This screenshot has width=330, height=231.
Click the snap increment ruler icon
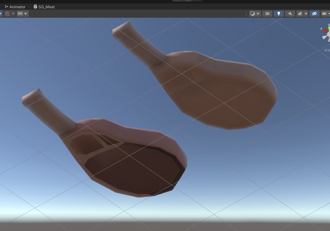point(20,14)
